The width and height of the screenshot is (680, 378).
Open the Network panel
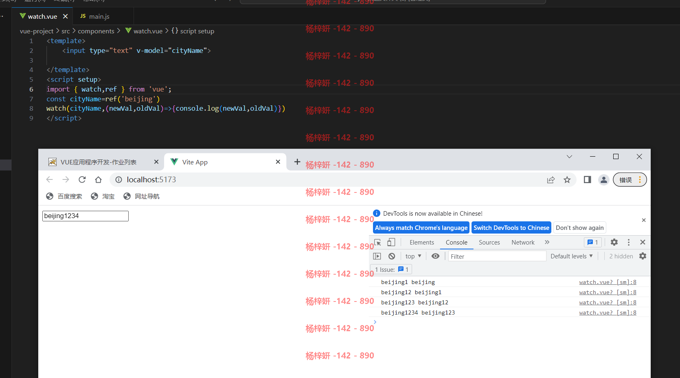tap(523, 242)
